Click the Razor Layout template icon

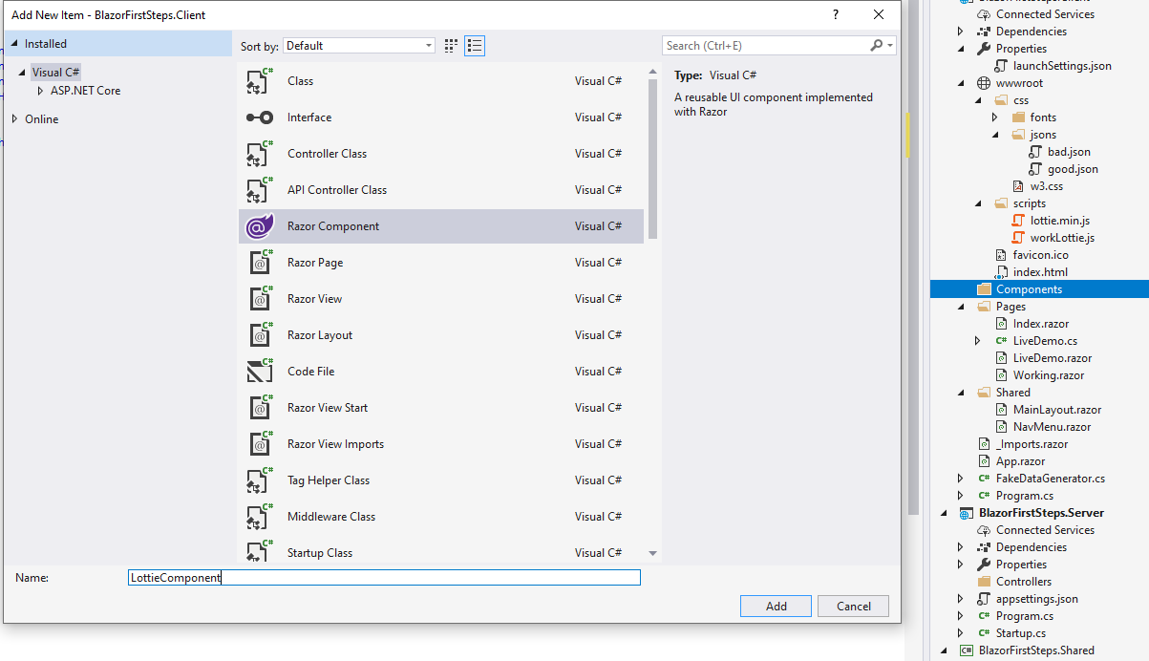[259, 335]
